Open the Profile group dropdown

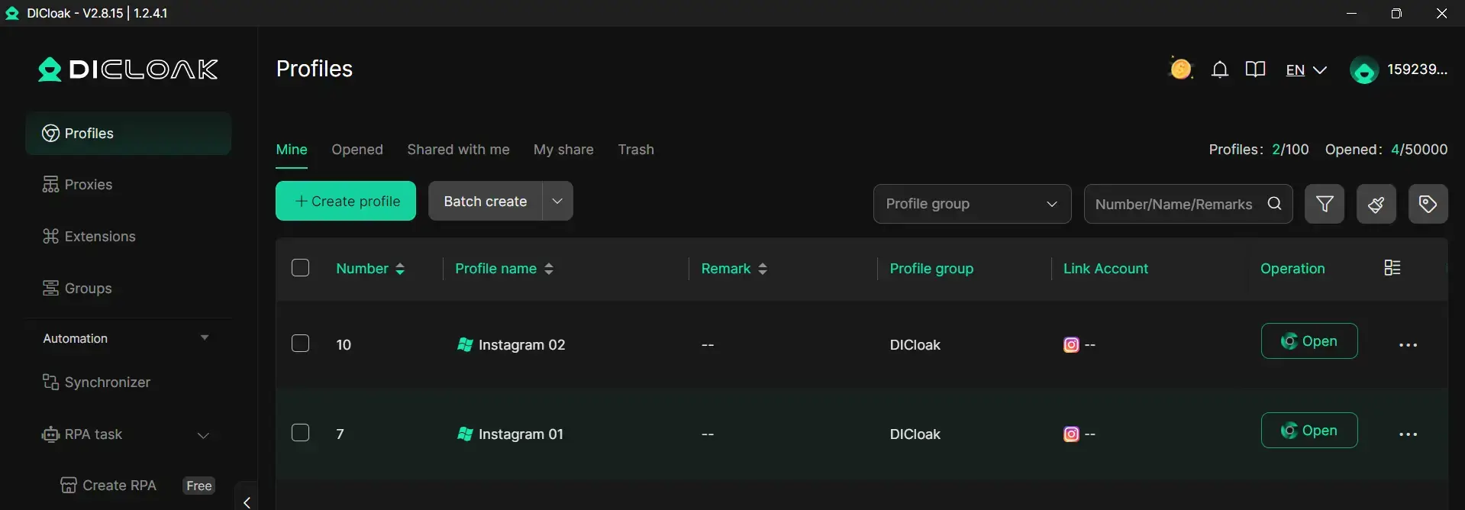pyautogui.click(x=971, y=204)
